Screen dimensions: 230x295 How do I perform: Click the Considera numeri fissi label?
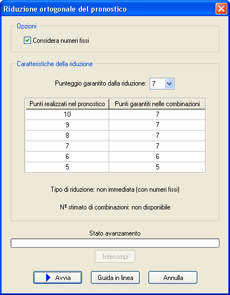[x=61, y=41]
